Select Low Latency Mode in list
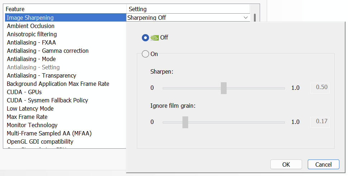This screenshot has height=176, width=348. 30,108
